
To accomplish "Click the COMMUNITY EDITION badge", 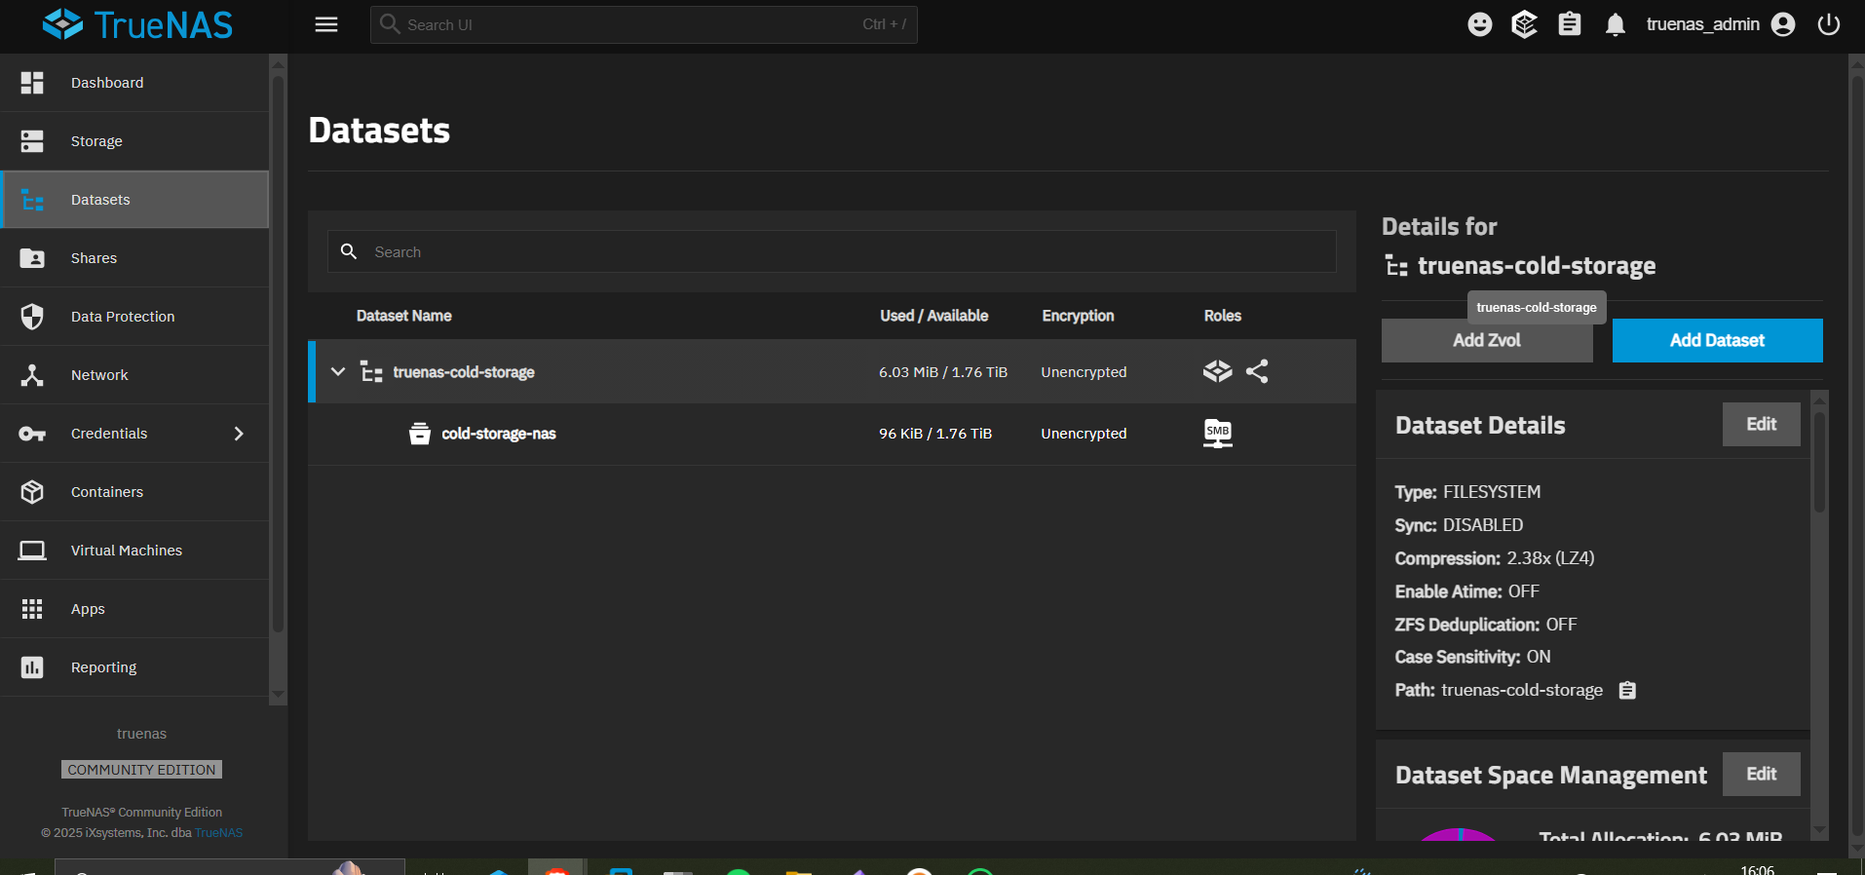I will tap(141, 770).
